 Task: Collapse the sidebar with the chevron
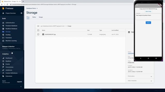[x=21, y=86]
